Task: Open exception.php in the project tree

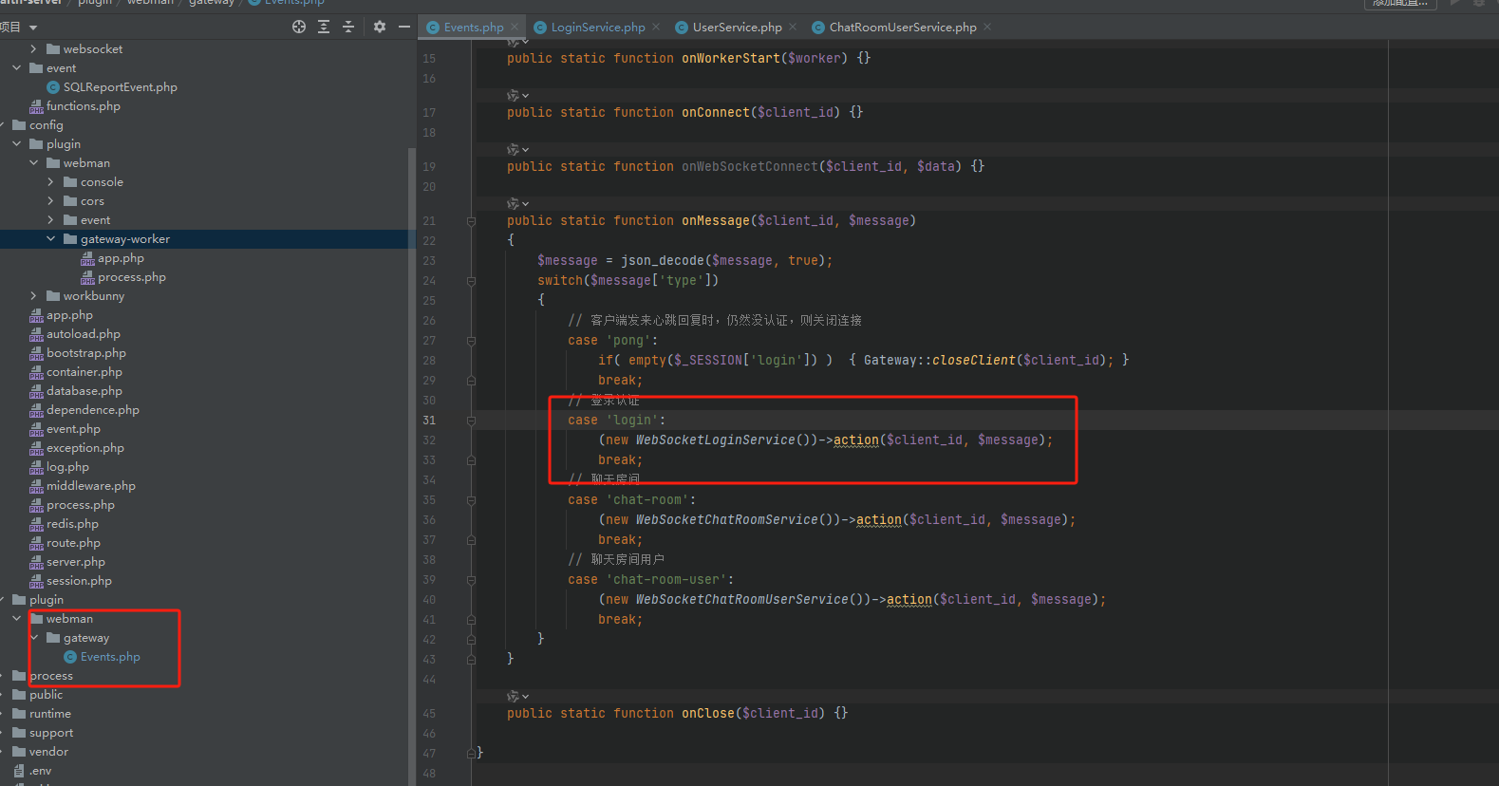Action: (x=85, y=448)
